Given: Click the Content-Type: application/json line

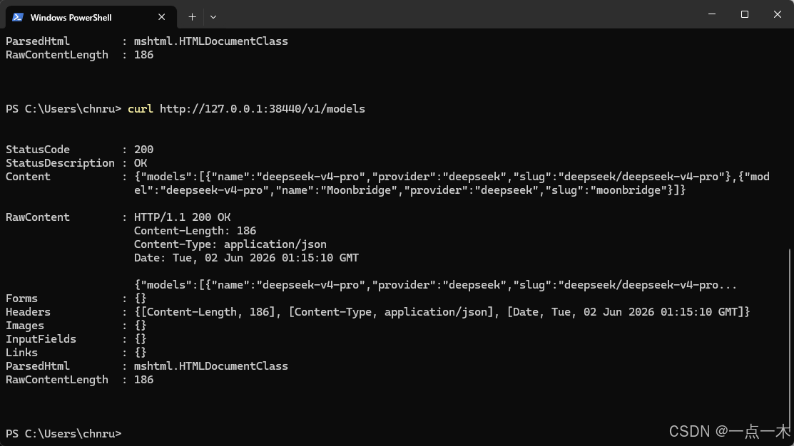Looking at the screenshot, I should pos(230,244).
